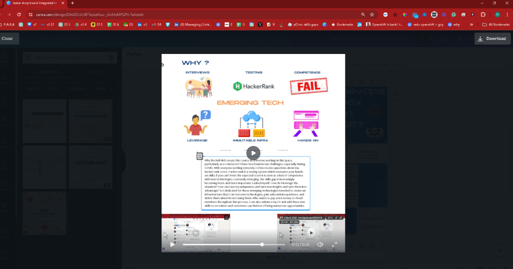
Task: Open a new tab with plus button
Action: tap(72, 3)
